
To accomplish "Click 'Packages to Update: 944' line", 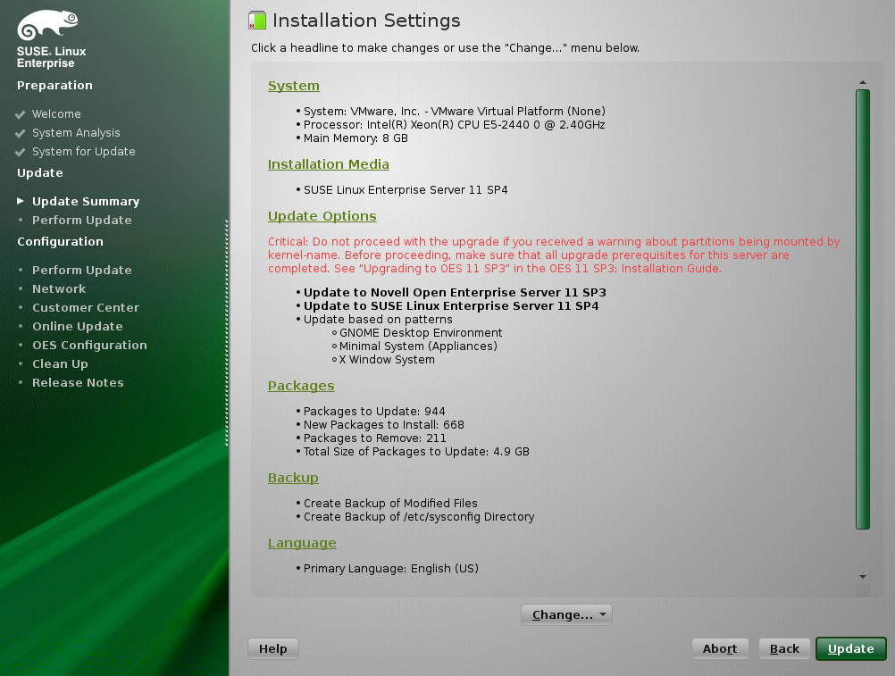I will [x=374, y=412].
